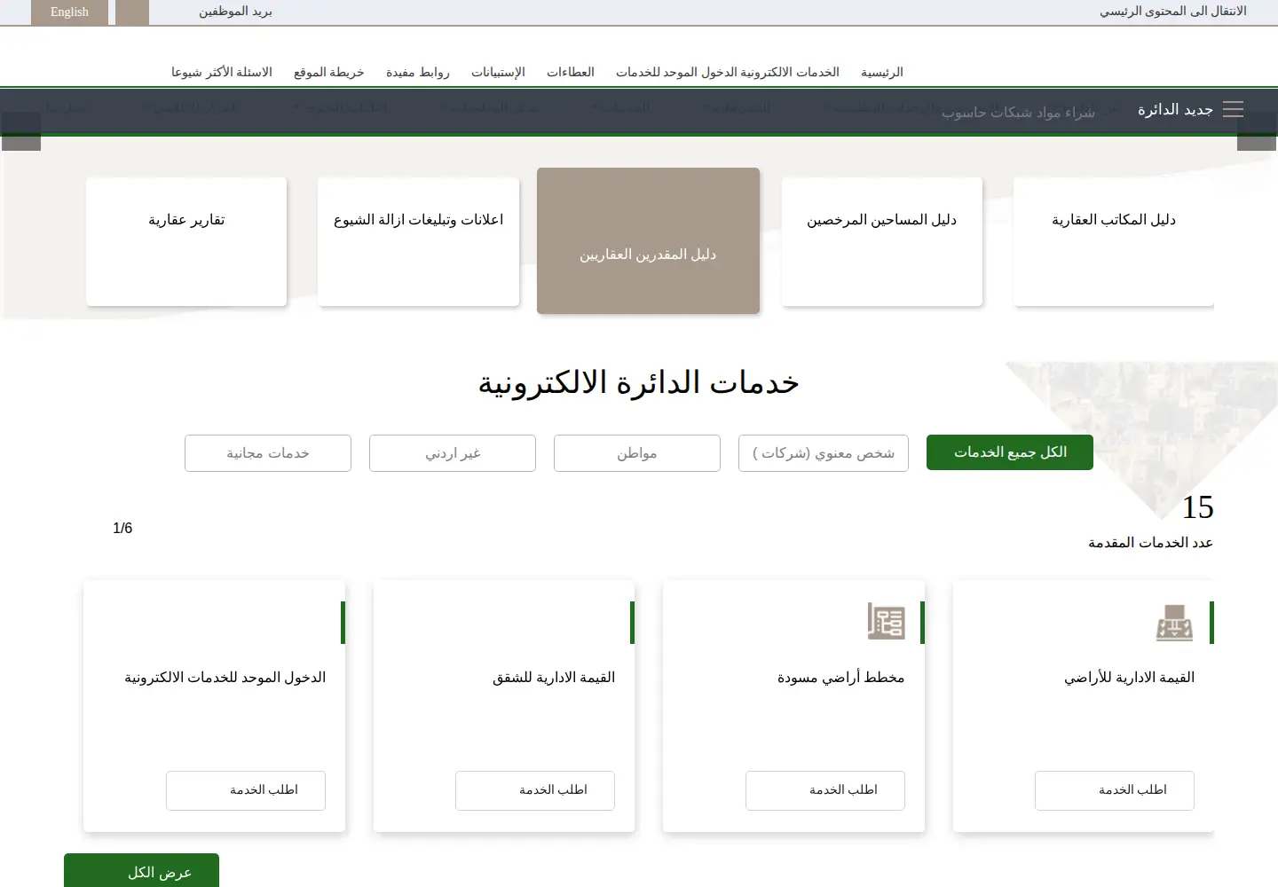Open دليل المكاتب العقارية card
The image size is (1278, 887).
point(1114,241)
